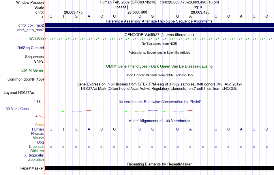Viewport: 274px width, 175px height.
Task: Click 'Multiz Alignments of 100 Vertebrates' title
Action: pos(159,121)
